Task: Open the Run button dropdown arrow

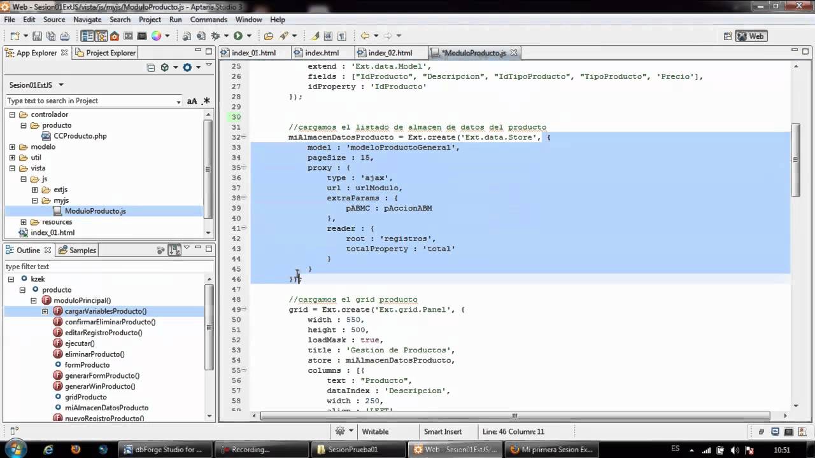Action: pos(249,36)
